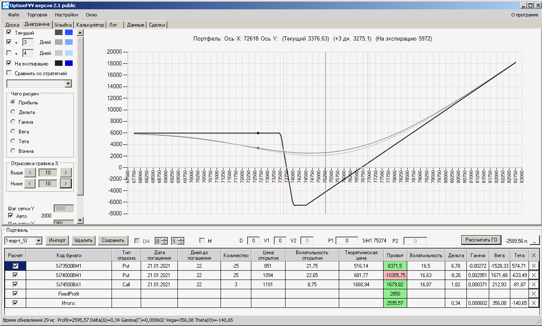The image size is (542, 326).
Task: Click the left settings panel scroll-up arrow
Action: click(80, 33)
